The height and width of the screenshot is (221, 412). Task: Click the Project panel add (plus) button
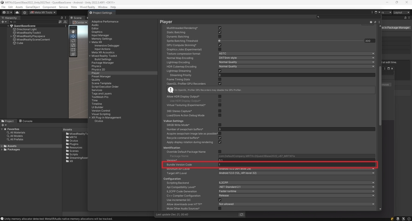click(4, 125)
